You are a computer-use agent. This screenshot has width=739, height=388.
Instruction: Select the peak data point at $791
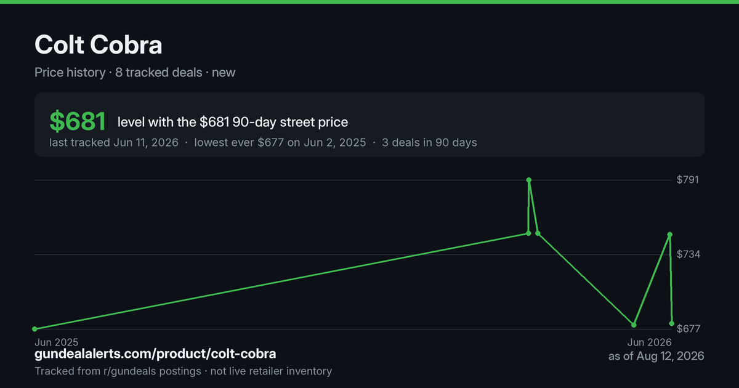tap(529, 180)
